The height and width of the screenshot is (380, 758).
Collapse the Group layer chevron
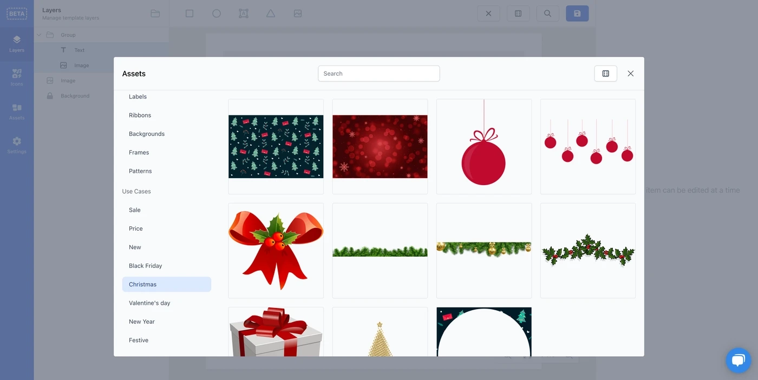pyautogui.click(x=39, y=35)
